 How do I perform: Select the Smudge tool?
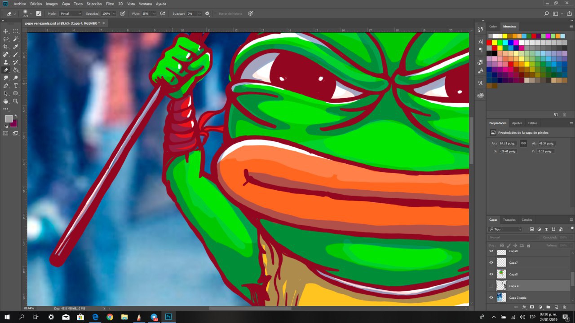pos(6,78)
